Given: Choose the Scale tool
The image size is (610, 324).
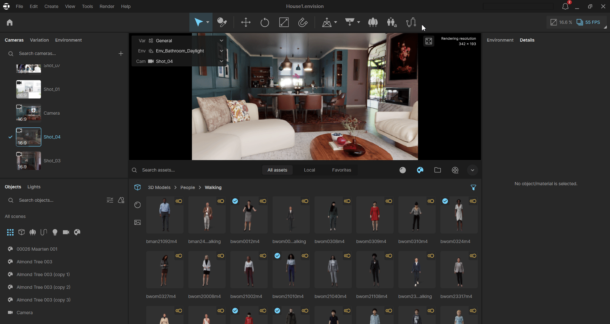Looking at the screenshot, I should tap(284, 22).
